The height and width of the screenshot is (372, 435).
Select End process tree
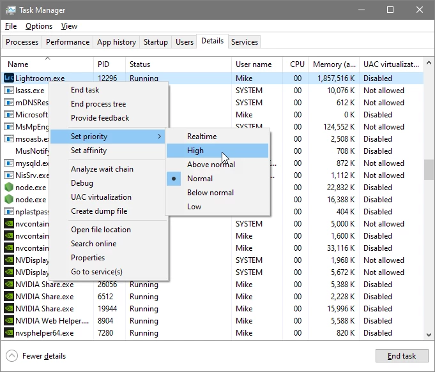[x=109, y=104]
